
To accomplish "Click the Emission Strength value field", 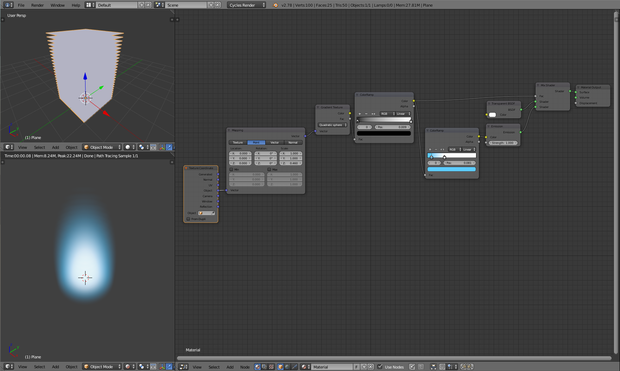I will pos(503,143).
